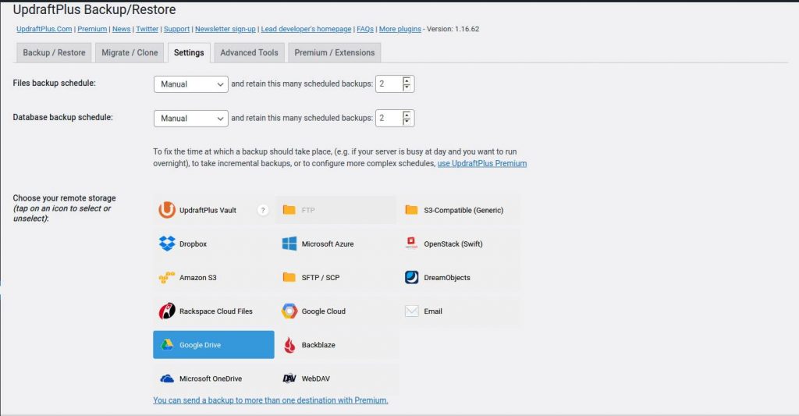Open the Files backup schedule dropdown

pyautogui.click(x=190, y=84)
